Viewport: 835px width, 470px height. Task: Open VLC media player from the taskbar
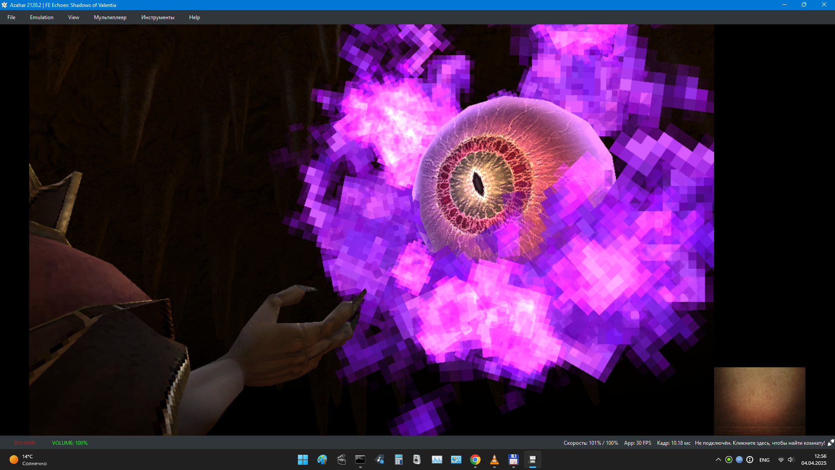[494, 460]
